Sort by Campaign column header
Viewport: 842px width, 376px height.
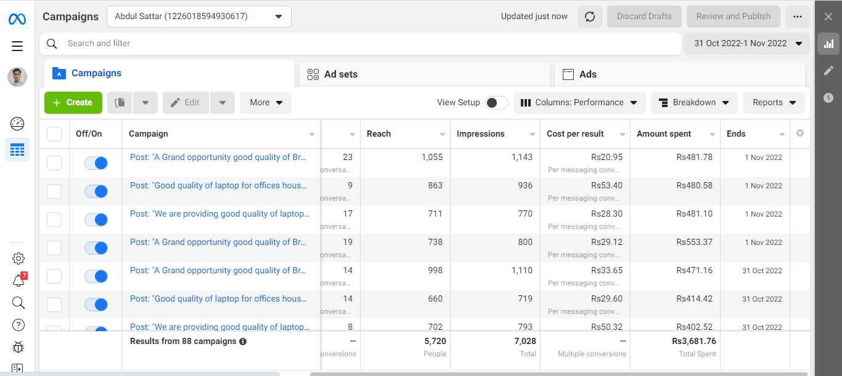point(149,134)
